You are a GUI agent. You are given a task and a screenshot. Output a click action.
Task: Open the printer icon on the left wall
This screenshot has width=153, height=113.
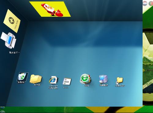point(8,40)
